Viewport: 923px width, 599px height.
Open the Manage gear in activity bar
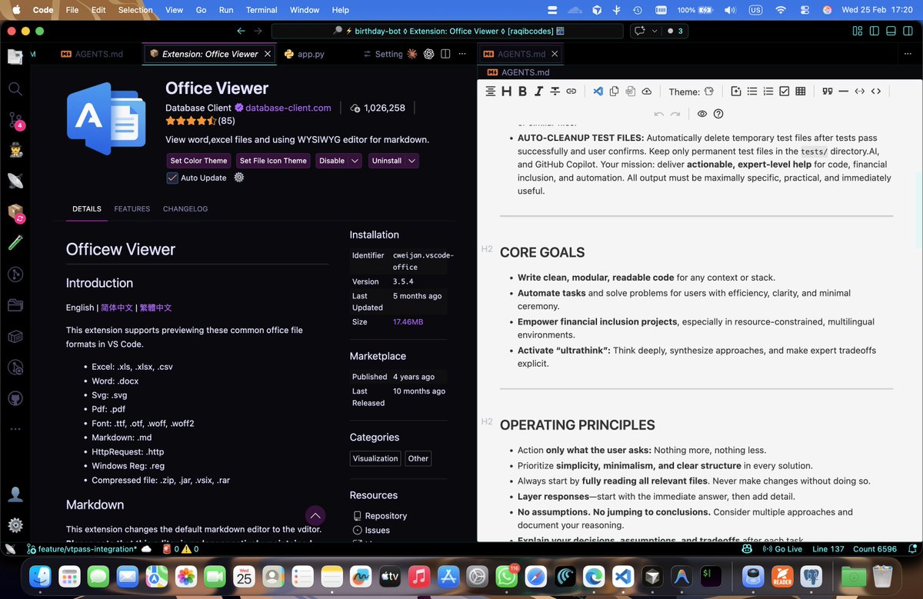15,526
